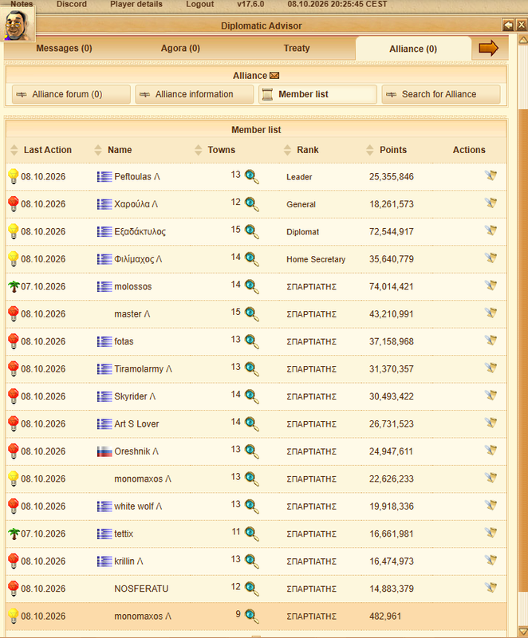This screenshot has width=528, height=638.
Task: Open the Agora (0) tab
Action: coord(180,49)
